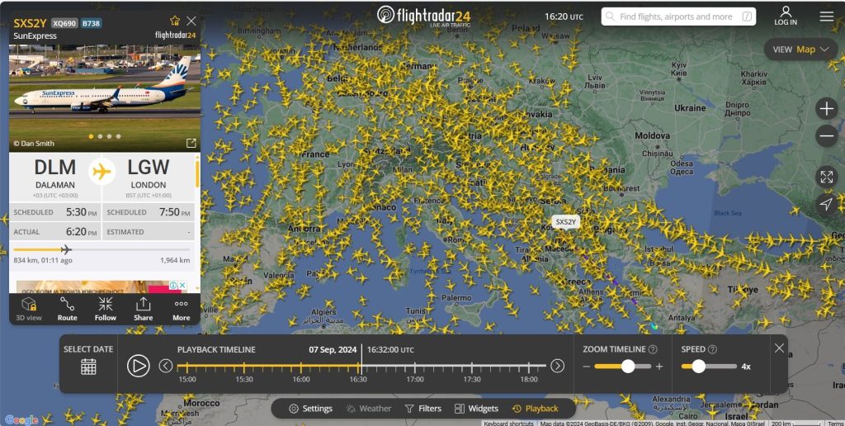Click the Follow aircraft icon
The image size is (845, 426).
pyautogui.click(x=105, y=309)
